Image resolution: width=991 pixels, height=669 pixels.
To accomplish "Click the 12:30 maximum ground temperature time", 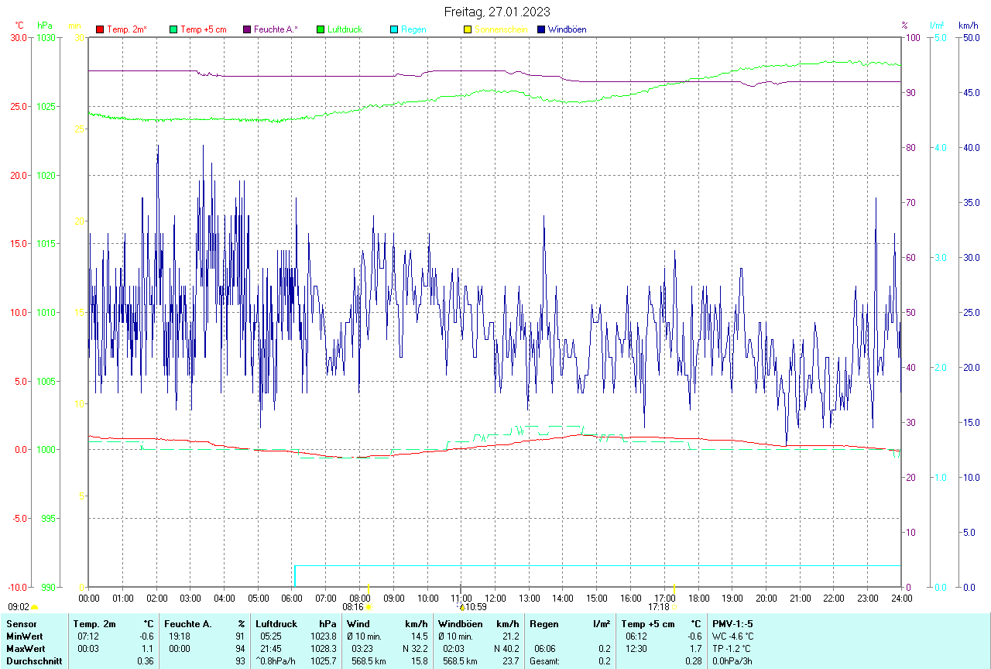I will point(636,649).
